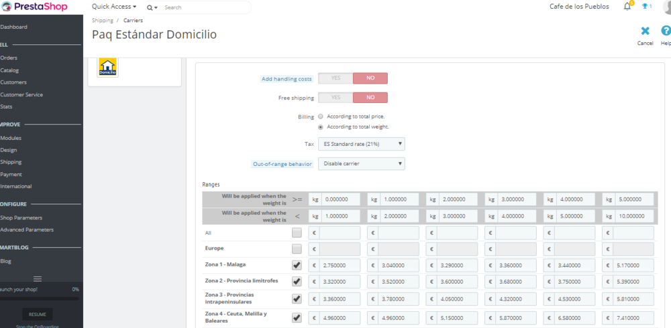Edit Zona 1 price 3.440000 field

click(x=575, y=265)
